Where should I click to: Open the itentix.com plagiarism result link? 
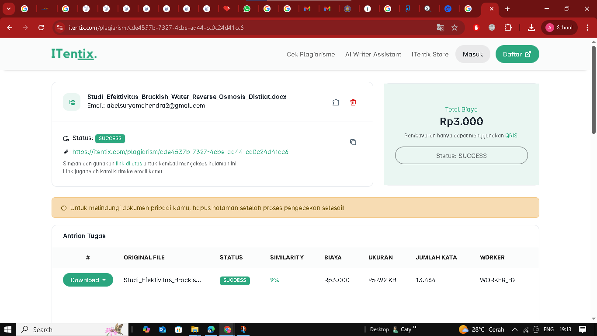tap(180, 152)
